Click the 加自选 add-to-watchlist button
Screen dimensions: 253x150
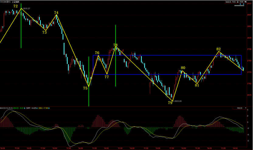228,2
